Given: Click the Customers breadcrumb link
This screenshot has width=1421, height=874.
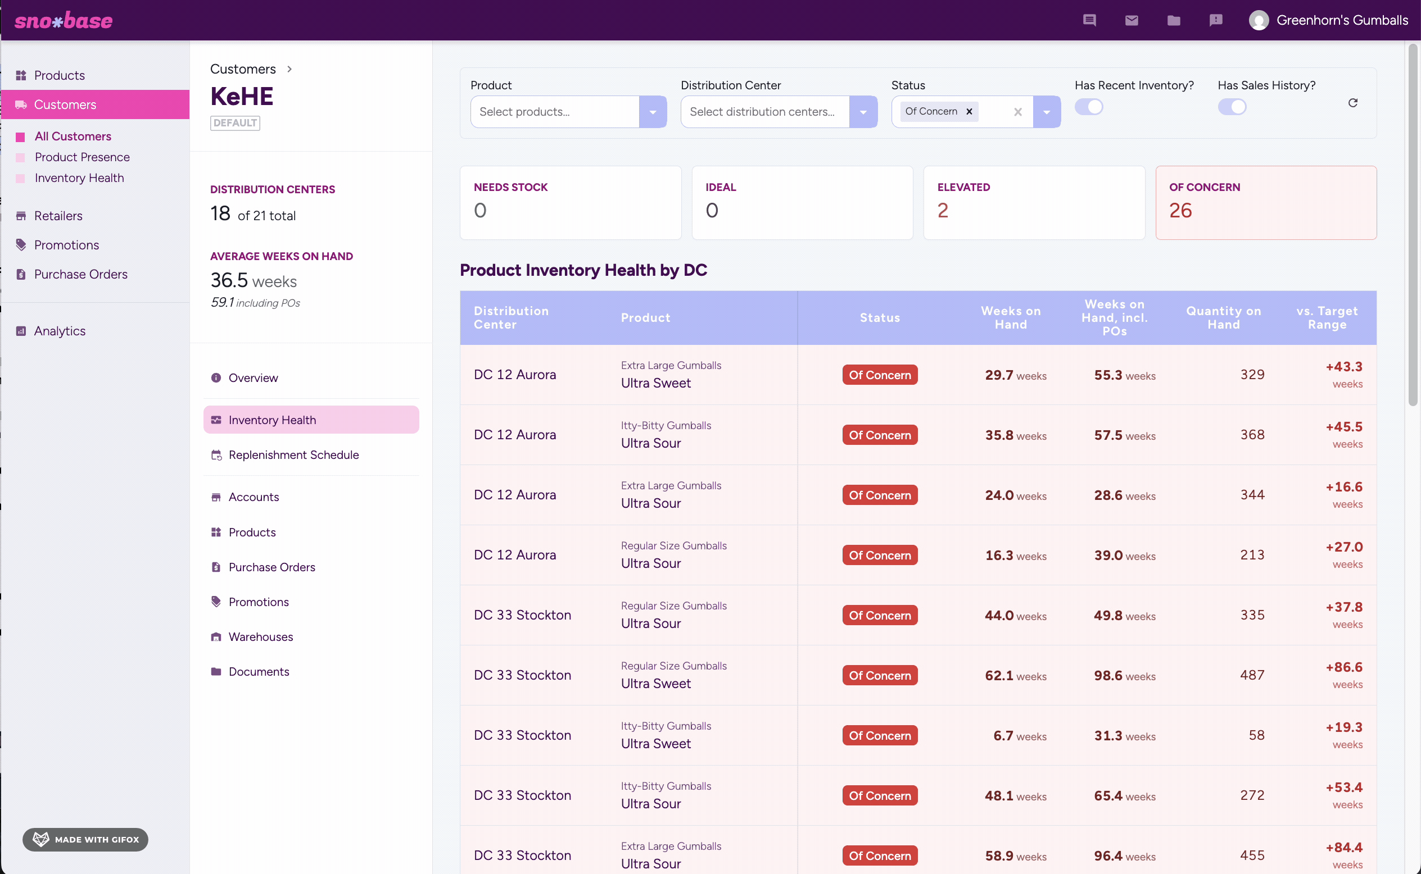Looking at the screenshot, I should click(x=243, y=69).
